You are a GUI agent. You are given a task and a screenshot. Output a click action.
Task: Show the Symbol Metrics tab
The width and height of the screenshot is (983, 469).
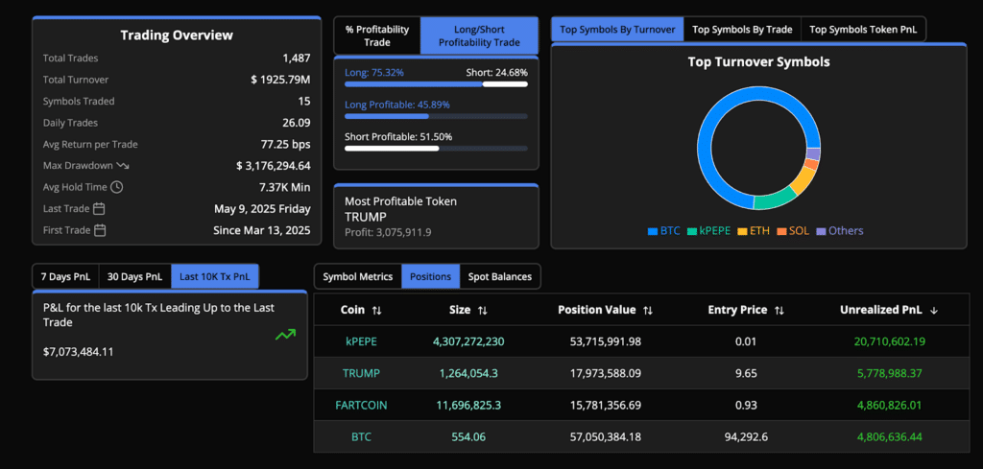[358, 276]
